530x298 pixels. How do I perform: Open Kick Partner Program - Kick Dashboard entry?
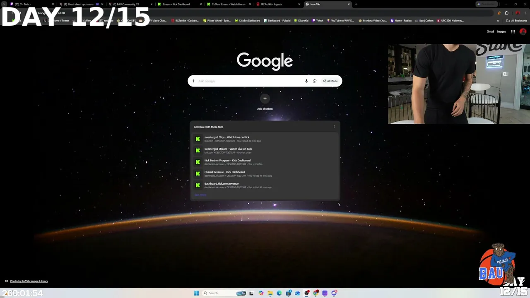pos(265,162)
